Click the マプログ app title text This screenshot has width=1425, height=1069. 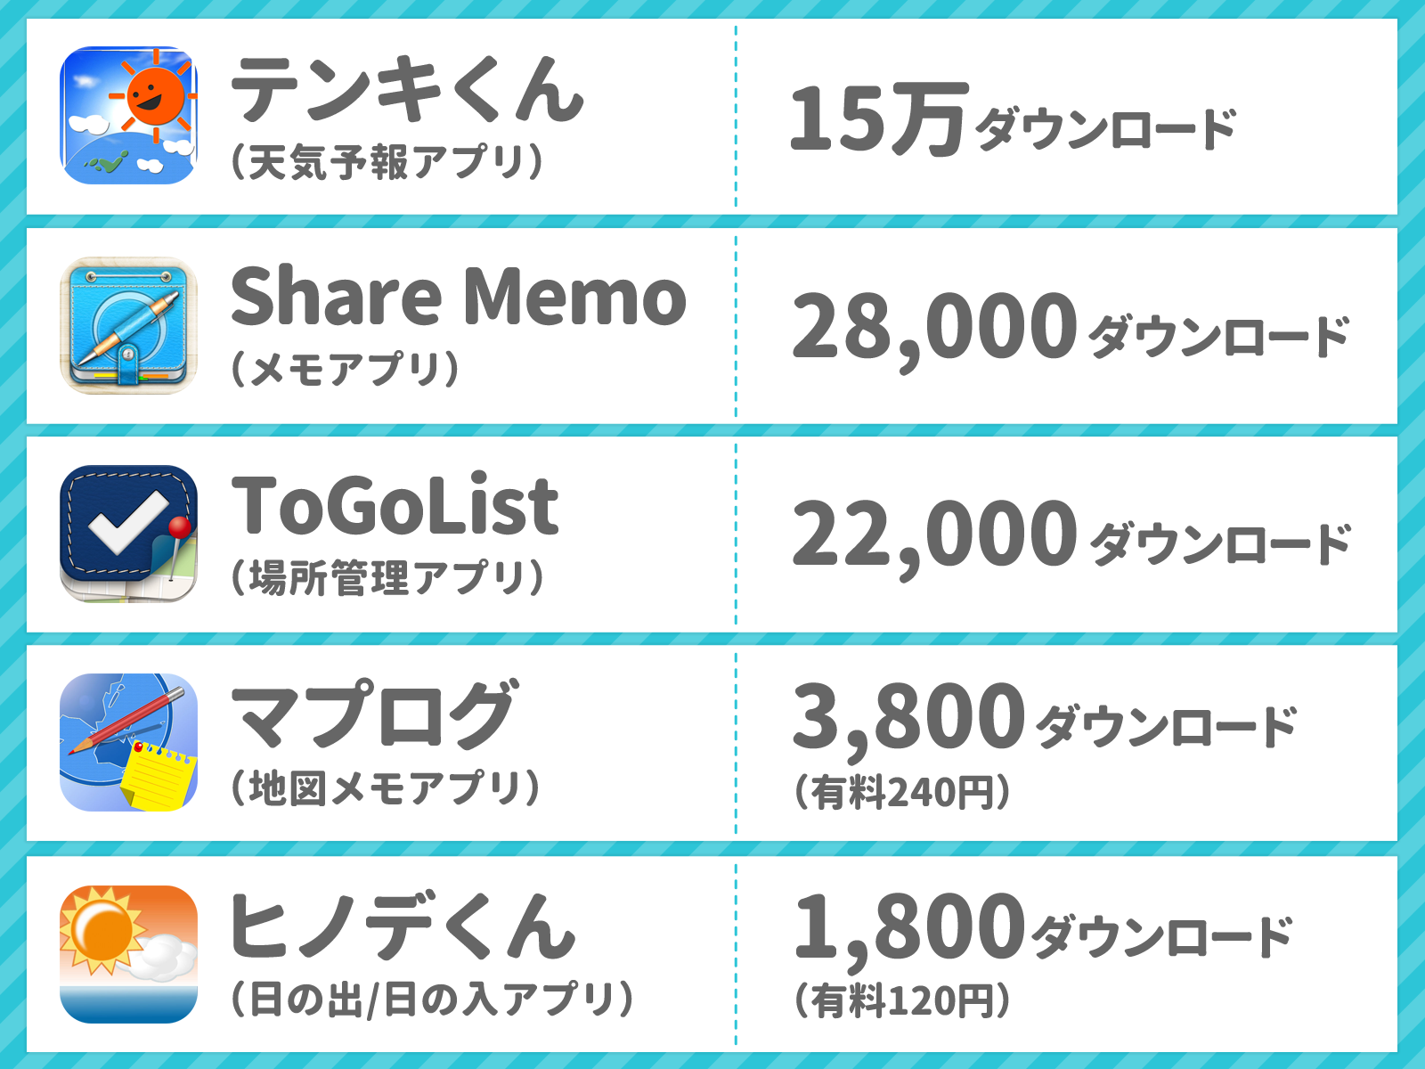[373, 714]
